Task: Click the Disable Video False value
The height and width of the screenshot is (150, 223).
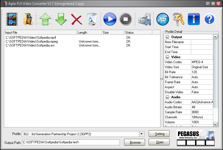Action: coord(202,92)
